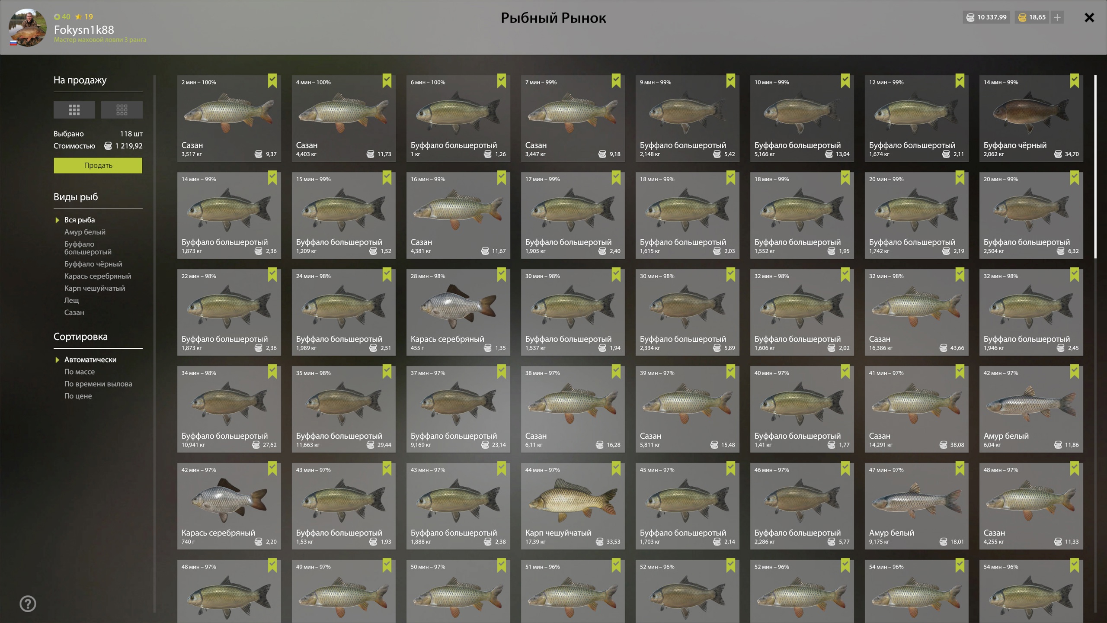Viewport: 1107px width, 623px height.
Task: Sort fish По цене
Action: (x=78, y=396)
